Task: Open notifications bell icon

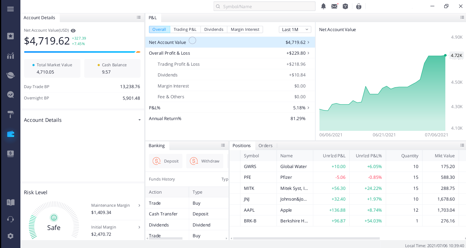Action: coord(323,6)
